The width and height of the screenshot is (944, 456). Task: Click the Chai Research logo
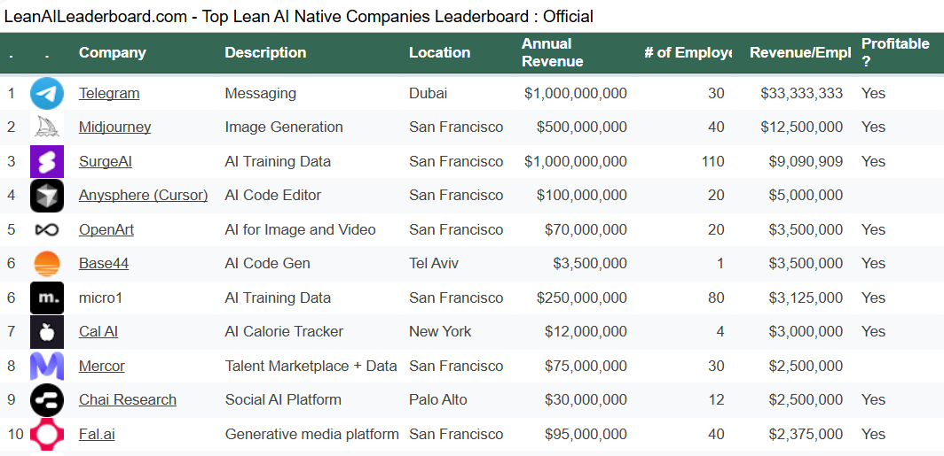[x=47, y=400]
